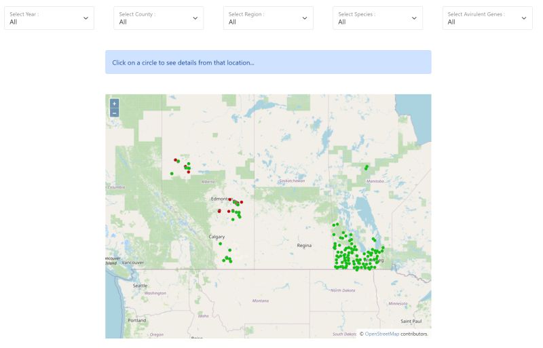543x348 pixels.
Task: Open the Select Year dropdown
Action: point(49,18)
